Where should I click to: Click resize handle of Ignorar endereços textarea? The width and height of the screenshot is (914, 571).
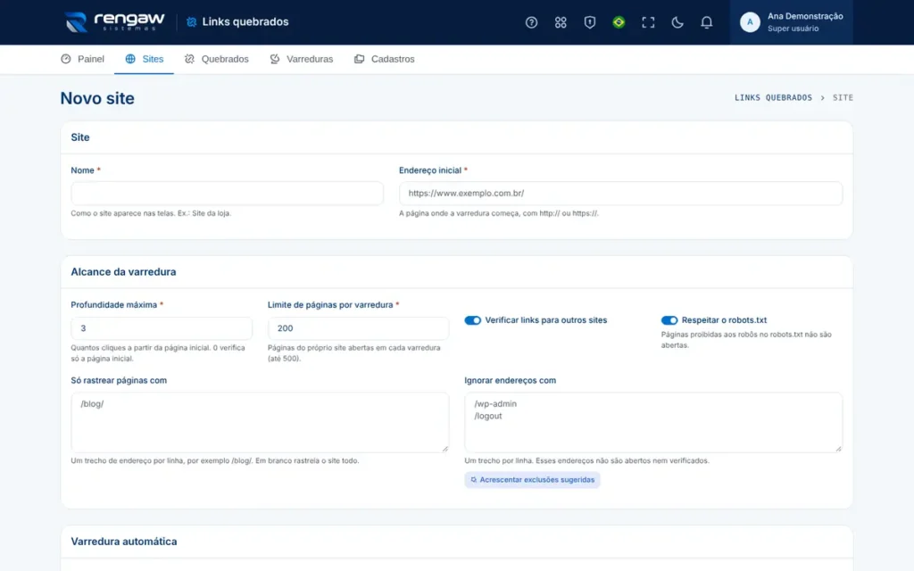[838, 449]
